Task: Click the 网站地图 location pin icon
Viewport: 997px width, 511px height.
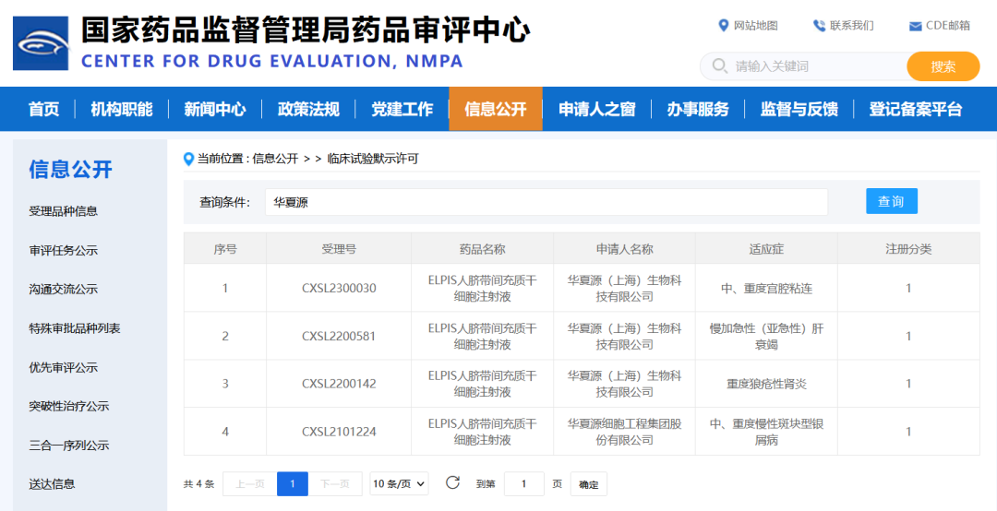Action: (x=723, y=26)
